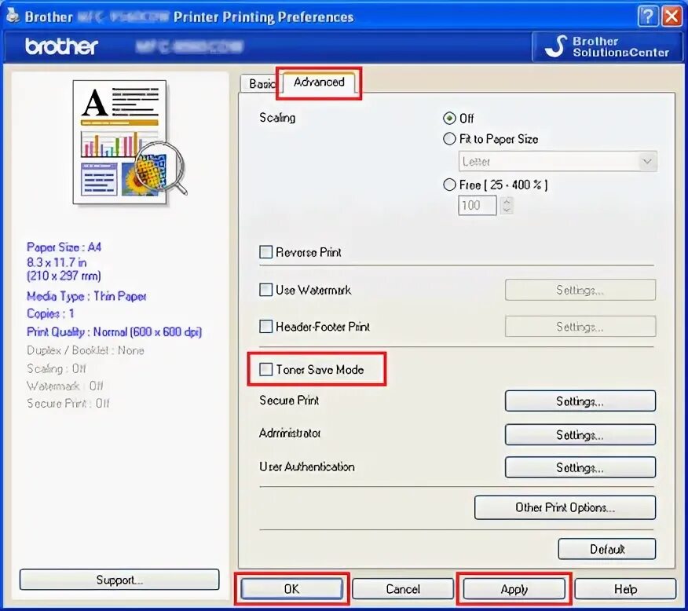Image resolution: width=688 pixels, height=611 pixels.
Task: Open Administrator Settings
Action: pyautogui.click(x=580, y=434)
